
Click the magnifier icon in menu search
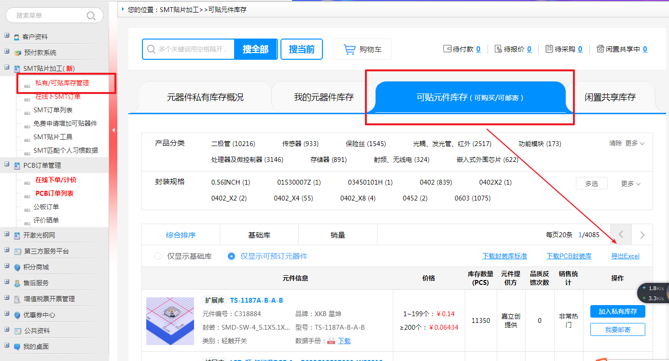91,16
